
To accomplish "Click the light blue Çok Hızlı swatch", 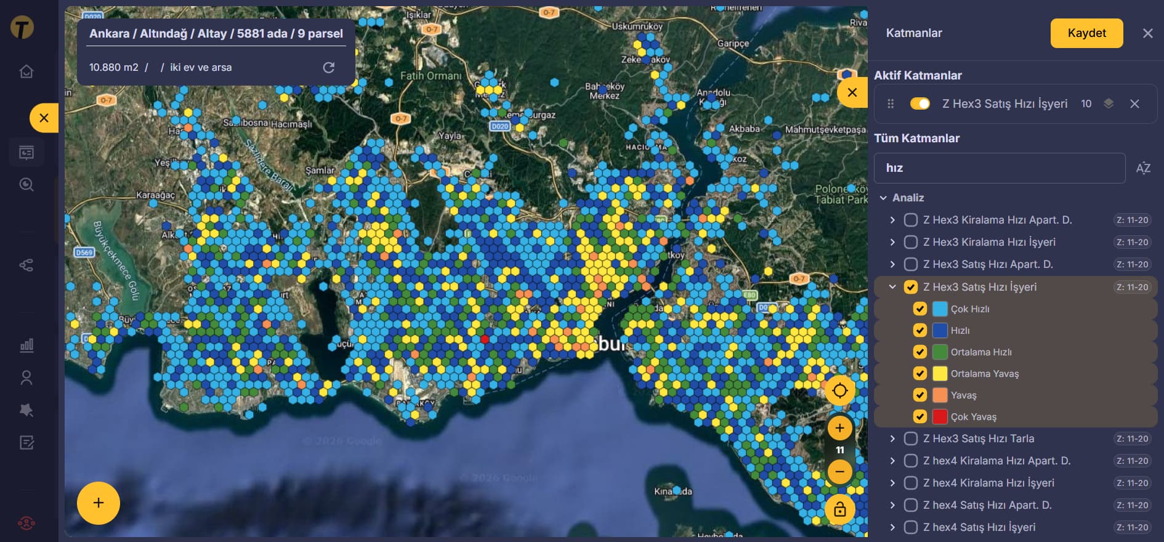I will 940,309.
